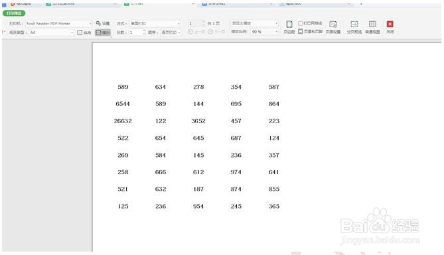Click the cell value 855
444x255 pixels.
pyautogui.click(x=274, y=189)
